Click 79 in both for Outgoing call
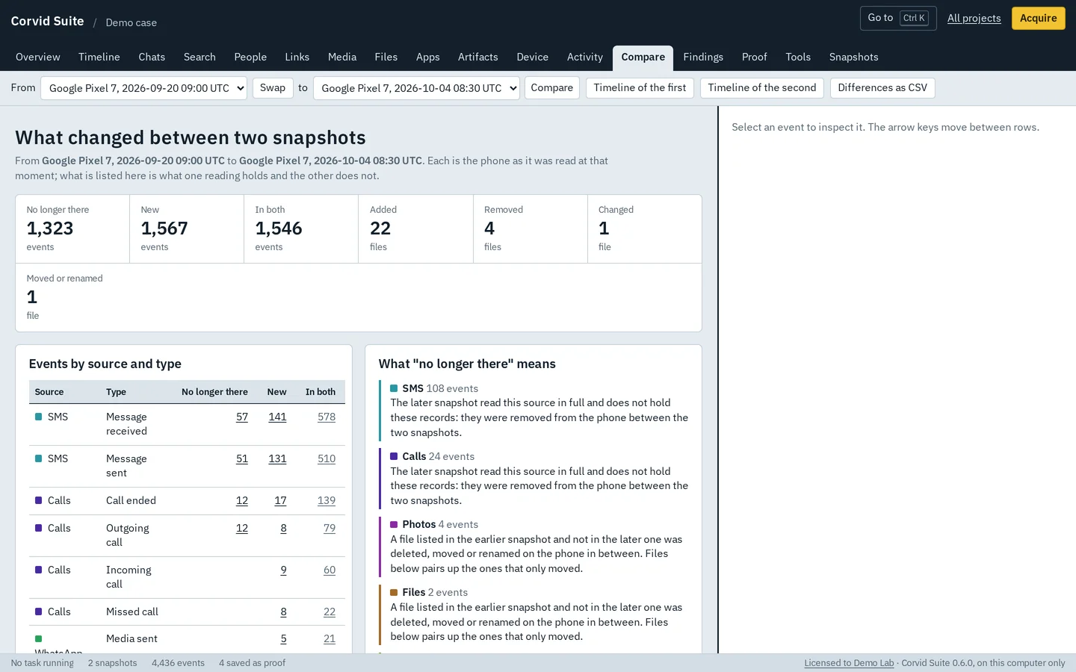 330,529
